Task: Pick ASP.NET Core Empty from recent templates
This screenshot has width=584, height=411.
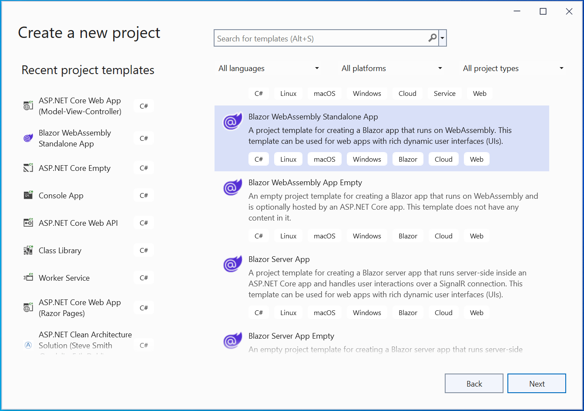Action: (x=89, y=168)
